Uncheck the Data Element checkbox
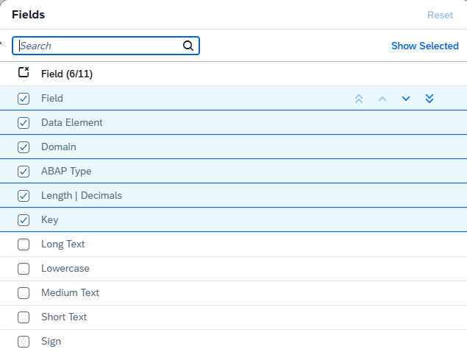The height and width of the screenshot is (352, 467). tap(24, 123)
